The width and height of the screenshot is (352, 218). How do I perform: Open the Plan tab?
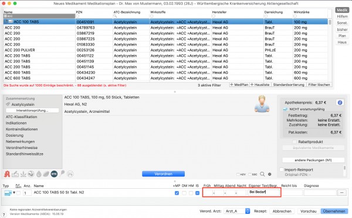(342, 36)
